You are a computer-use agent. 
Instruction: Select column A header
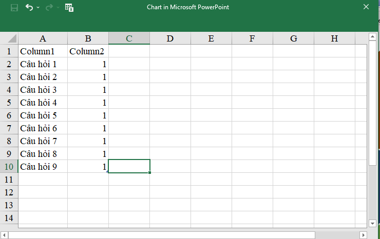[43, 38]
